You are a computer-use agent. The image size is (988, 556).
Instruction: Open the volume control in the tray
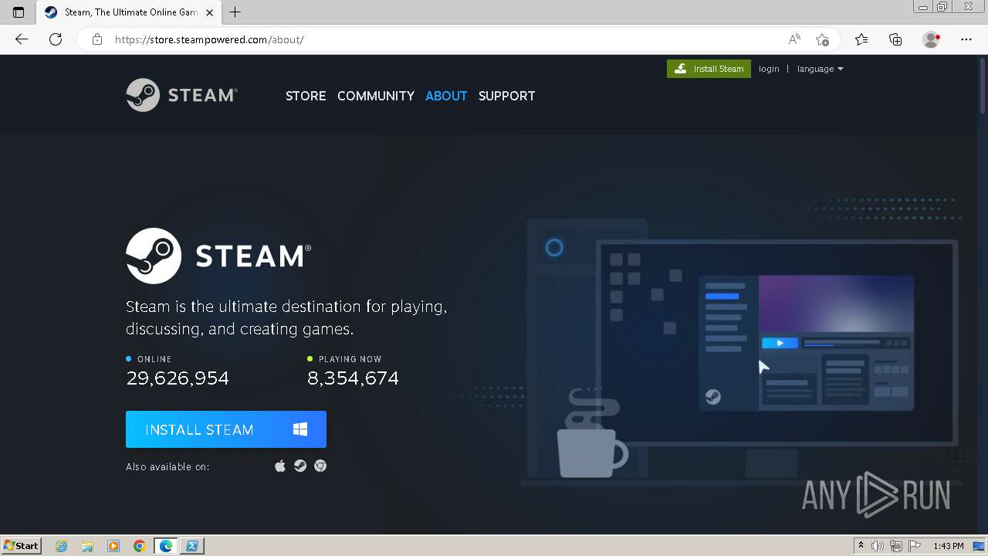pyautogui.click(x=878, y=546)
